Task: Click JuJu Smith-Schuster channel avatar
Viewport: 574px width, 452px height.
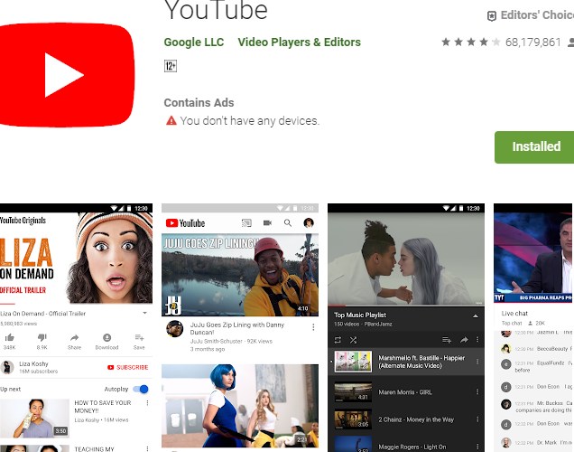Action: tap(174, 329)
